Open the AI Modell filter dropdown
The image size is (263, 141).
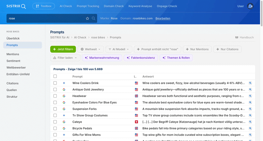119,49
